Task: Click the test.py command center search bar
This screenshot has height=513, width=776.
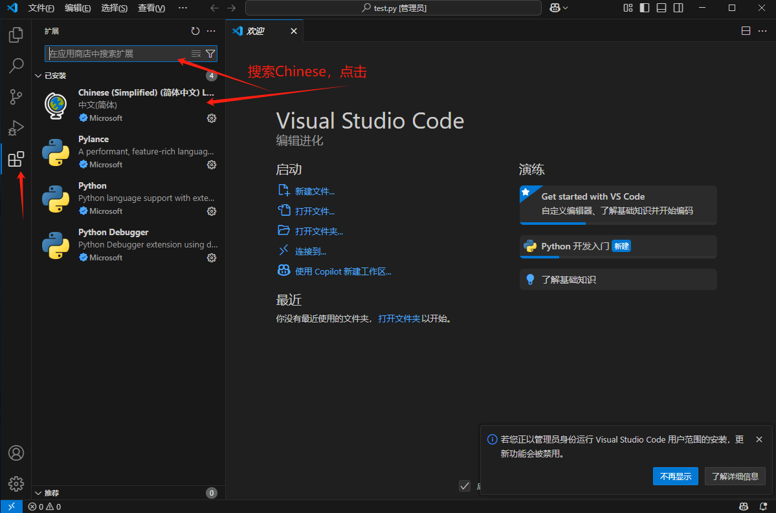Action: pyautogui.click(x=394, y=8)
